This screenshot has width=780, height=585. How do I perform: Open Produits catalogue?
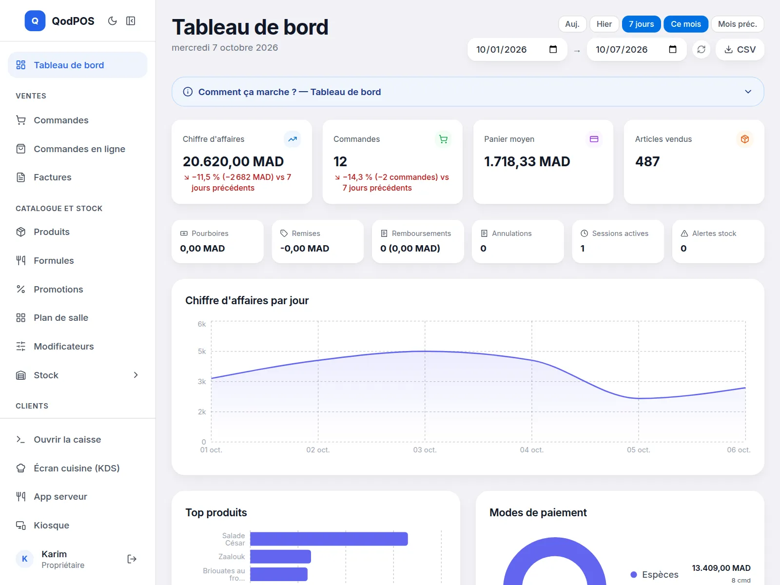point(78,232)
